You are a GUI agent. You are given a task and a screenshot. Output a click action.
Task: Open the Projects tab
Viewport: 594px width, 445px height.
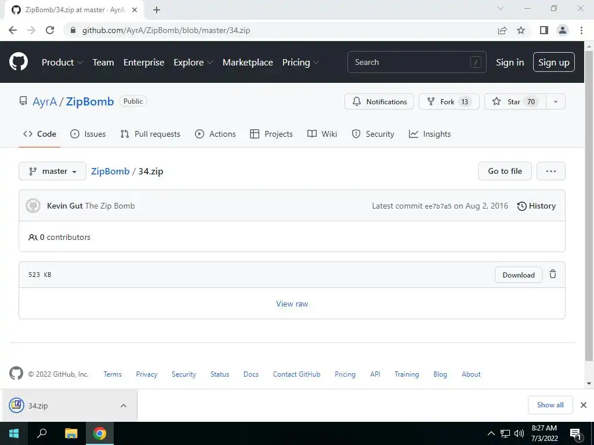271,134
